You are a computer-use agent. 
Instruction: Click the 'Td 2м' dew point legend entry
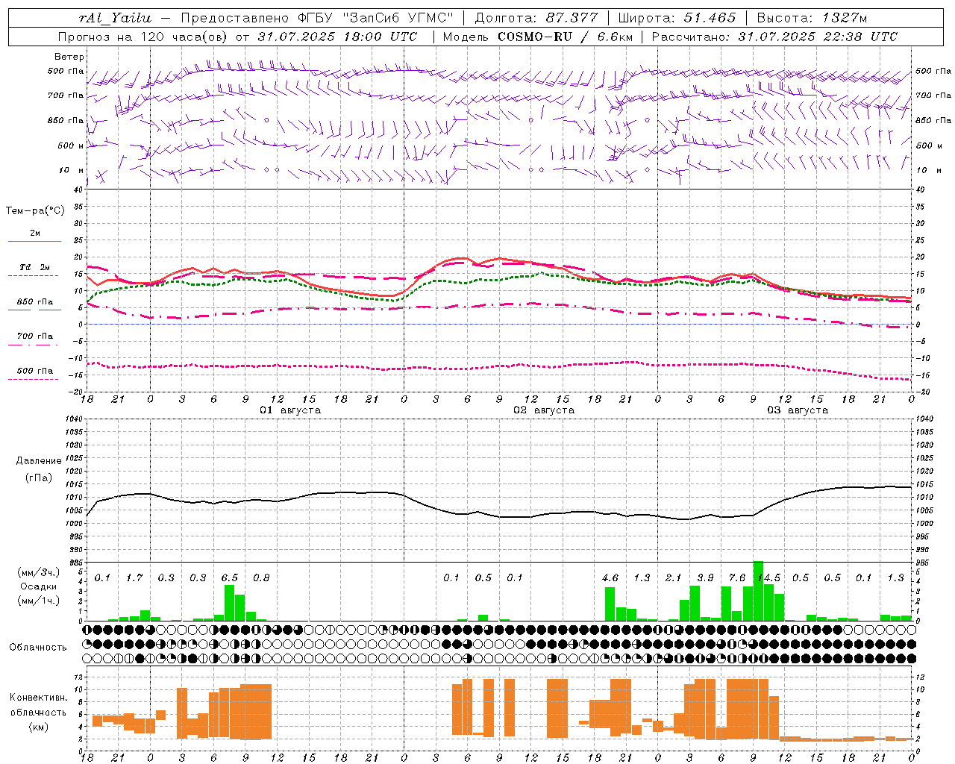pyautogui.click(x=35, y=267)
